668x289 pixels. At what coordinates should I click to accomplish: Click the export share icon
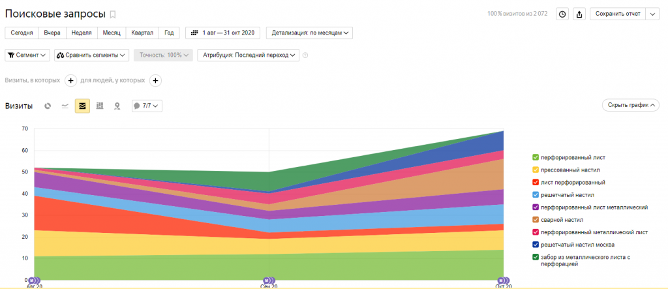tap(579, 14)
